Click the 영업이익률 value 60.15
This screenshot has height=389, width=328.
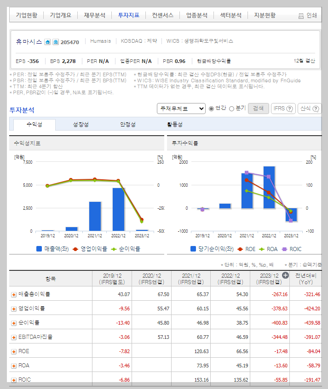click(x=202, y=309)
